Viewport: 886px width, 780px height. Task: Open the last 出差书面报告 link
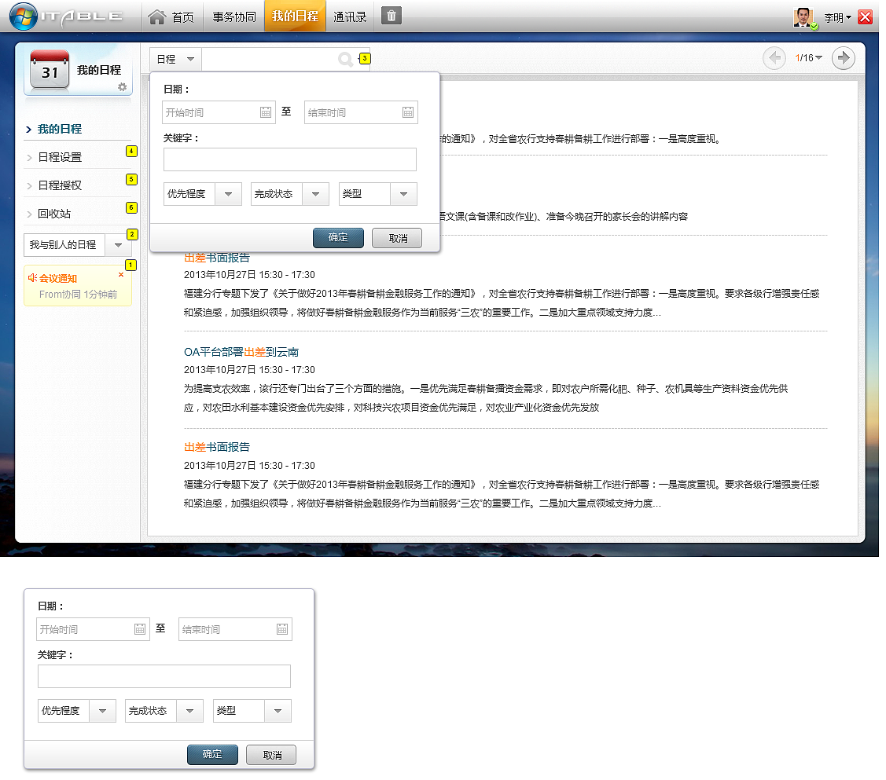click(217, 447)
